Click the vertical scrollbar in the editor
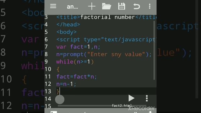The height and width of the screenshot is (113, 201). 154,50
